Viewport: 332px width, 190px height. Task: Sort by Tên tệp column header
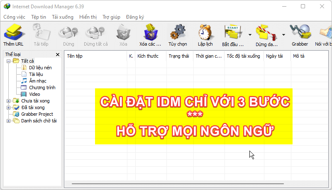point(95,56)
